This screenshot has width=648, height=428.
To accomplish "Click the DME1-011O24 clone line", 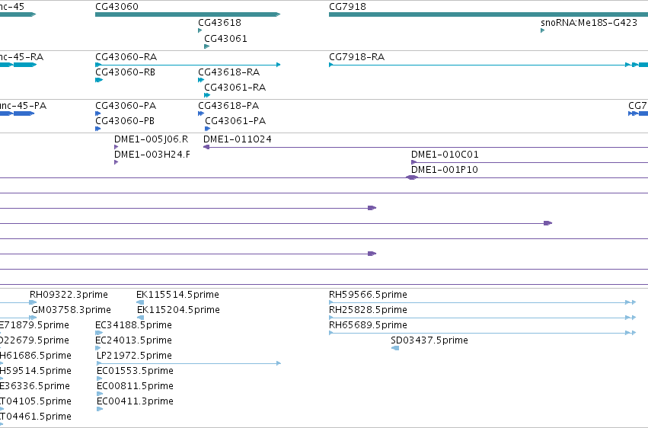I will pos(426,147).
